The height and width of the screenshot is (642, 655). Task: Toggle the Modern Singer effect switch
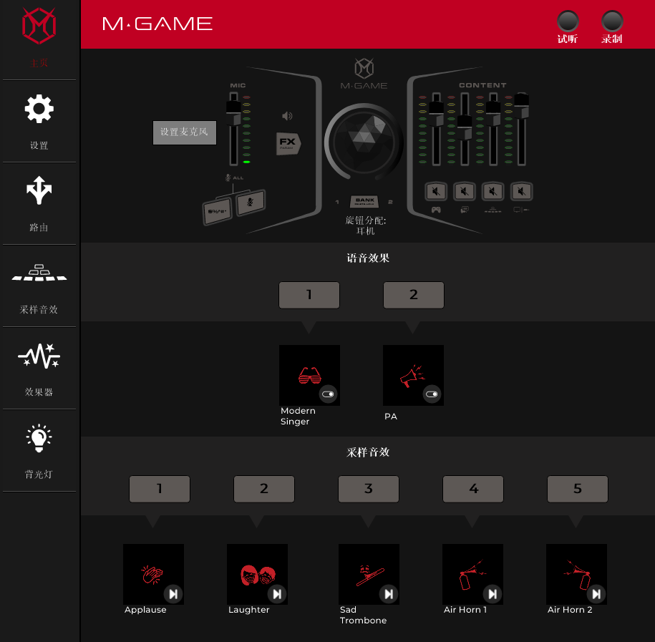(328, 394)
